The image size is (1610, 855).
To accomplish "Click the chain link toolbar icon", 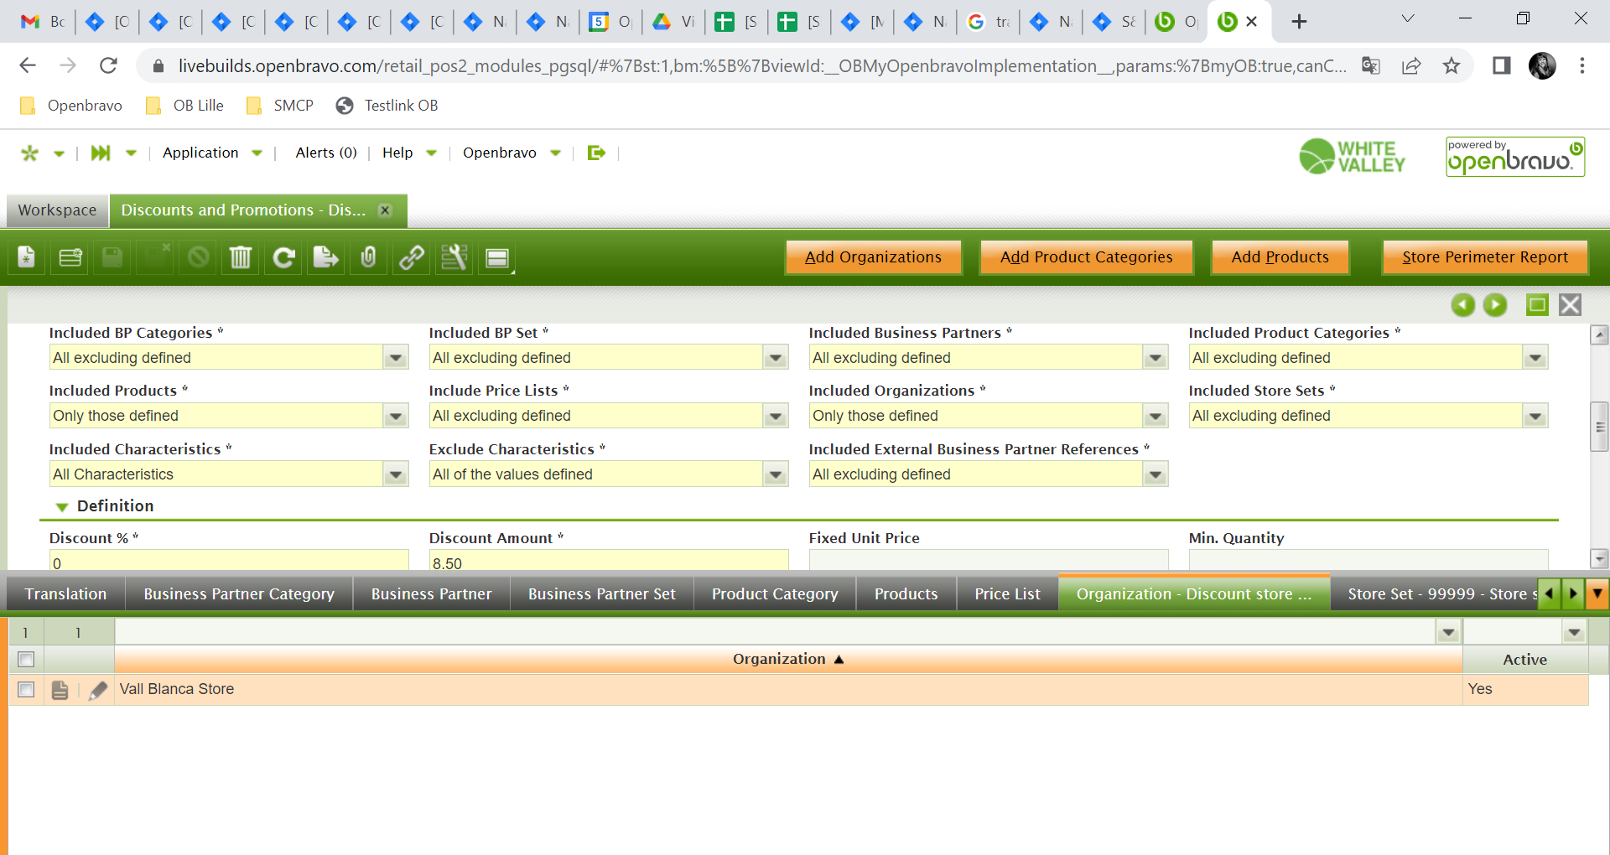I will pos(411,257).
